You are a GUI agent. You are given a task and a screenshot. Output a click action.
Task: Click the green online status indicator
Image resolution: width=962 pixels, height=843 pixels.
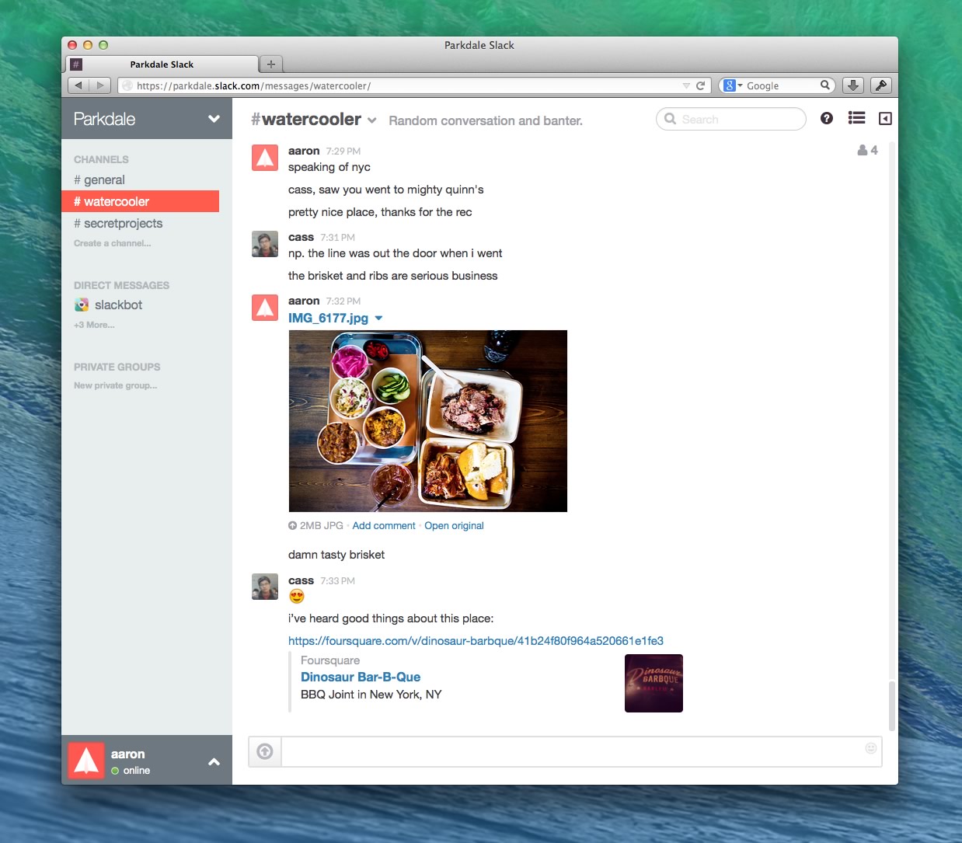115,771
